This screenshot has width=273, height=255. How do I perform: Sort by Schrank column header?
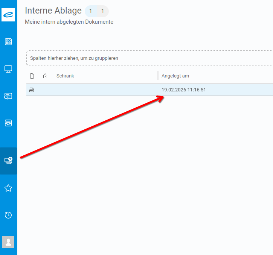(65, 76)
